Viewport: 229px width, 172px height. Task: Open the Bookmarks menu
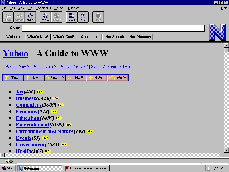click(x=43, y=8)
